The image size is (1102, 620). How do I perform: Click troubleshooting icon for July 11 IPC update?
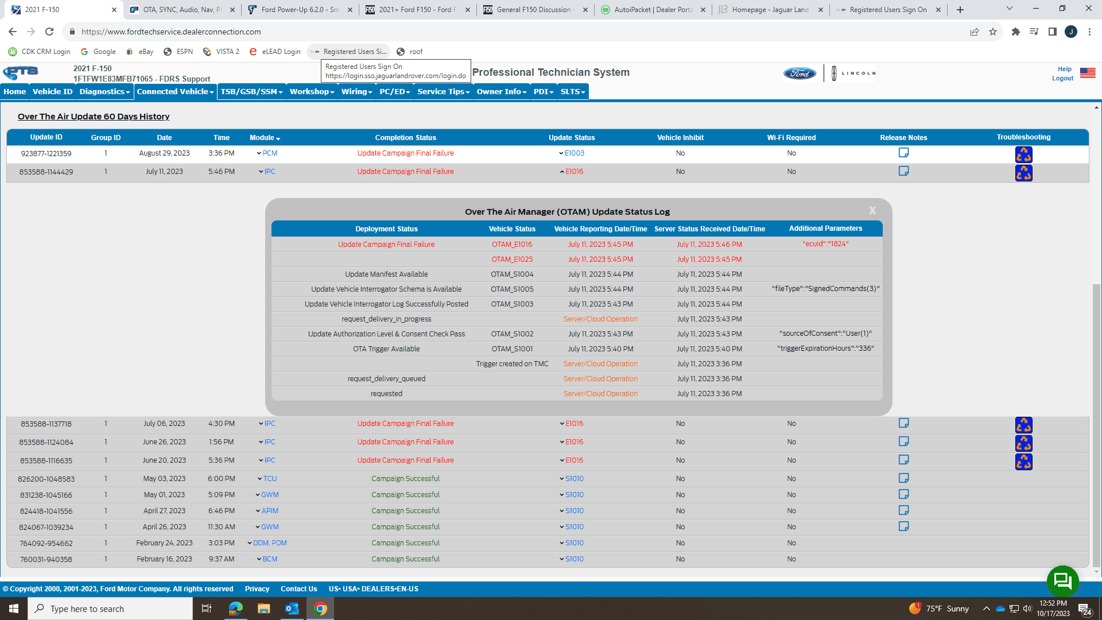(x=1023, y=173)
